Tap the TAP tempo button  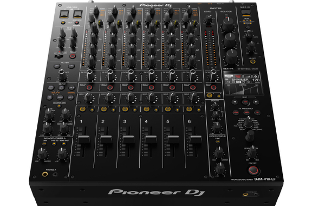(245, 102)
